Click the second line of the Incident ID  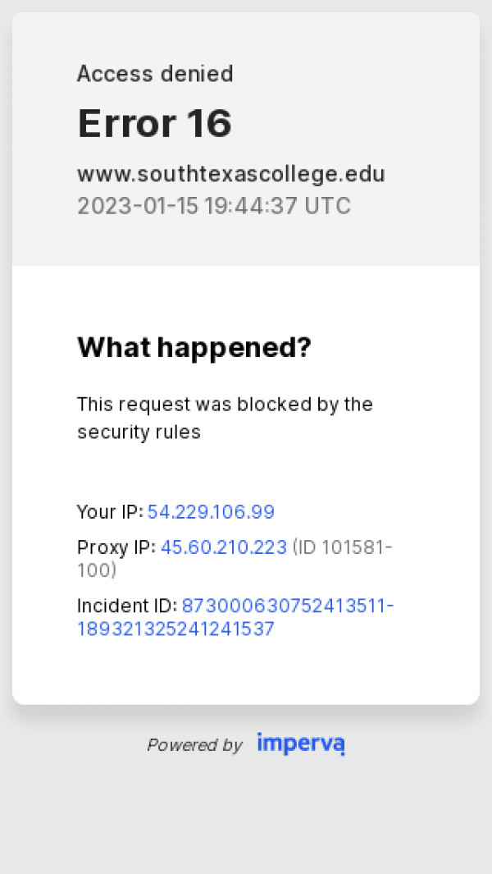tap(175, 629)
